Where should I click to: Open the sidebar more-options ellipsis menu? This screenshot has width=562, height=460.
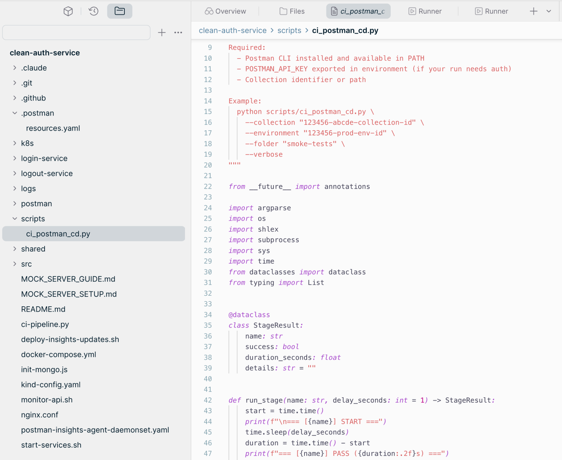pos(178,32)
